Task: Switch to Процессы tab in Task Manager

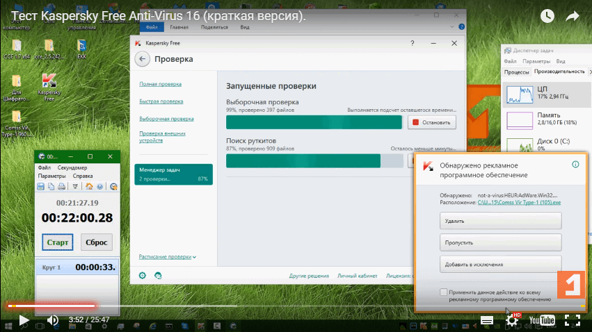Action: [x=516, y=72]
